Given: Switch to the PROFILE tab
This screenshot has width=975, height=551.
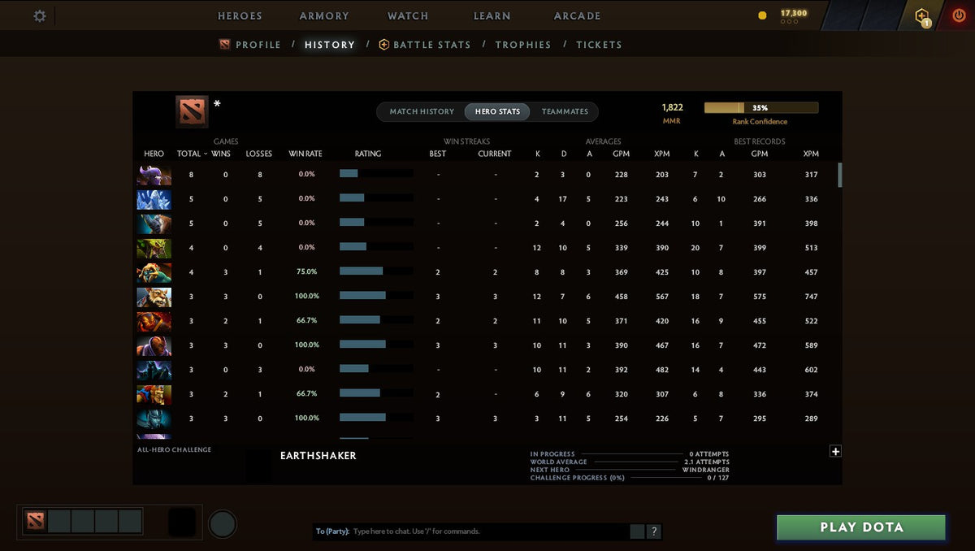Looking at the screenshot, I should pyautogui.click(x=250, y=45).
